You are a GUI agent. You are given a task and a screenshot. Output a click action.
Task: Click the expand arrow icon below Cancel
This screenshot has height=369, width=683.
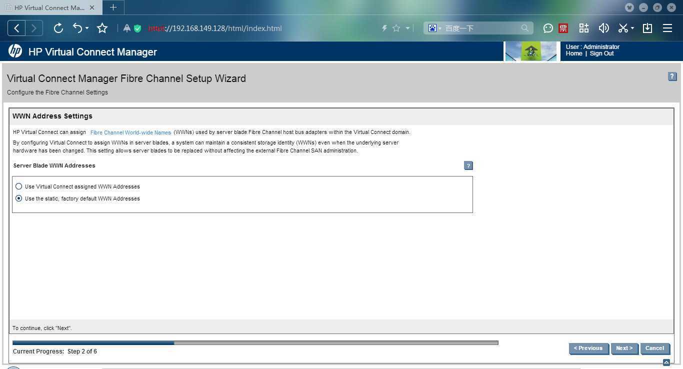[x=666, y=362]
